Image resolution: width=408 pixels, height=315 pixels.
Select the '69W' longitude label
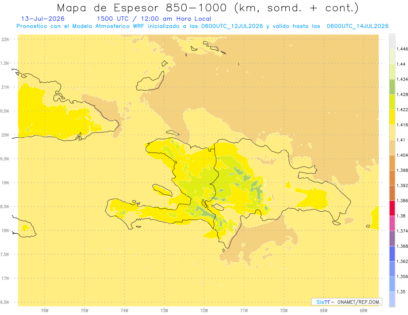(x=324, y=310)
